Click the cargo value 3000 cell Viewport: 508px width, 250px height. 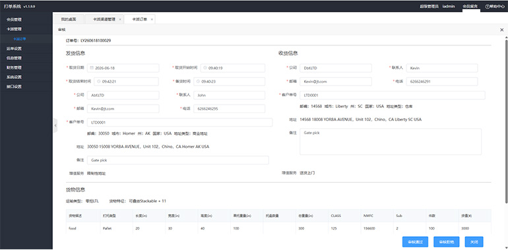474,228
